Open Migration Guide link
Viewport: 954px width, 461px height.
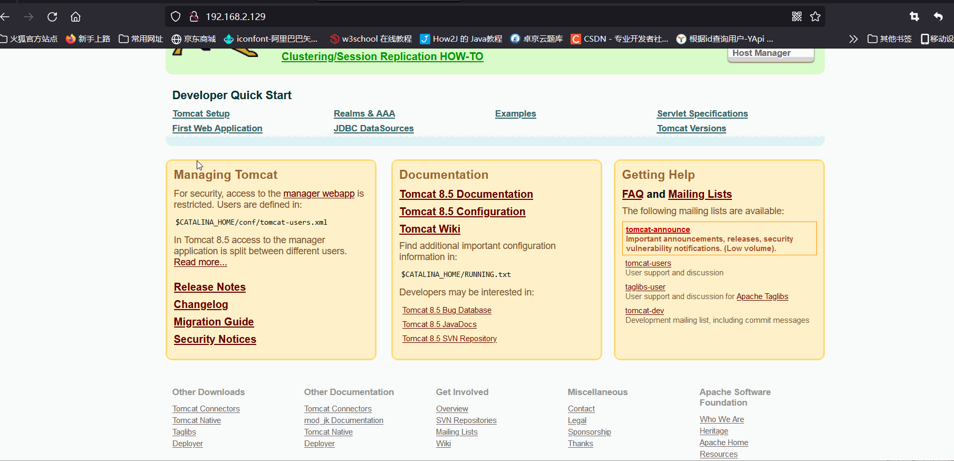(x=214, y=322)
